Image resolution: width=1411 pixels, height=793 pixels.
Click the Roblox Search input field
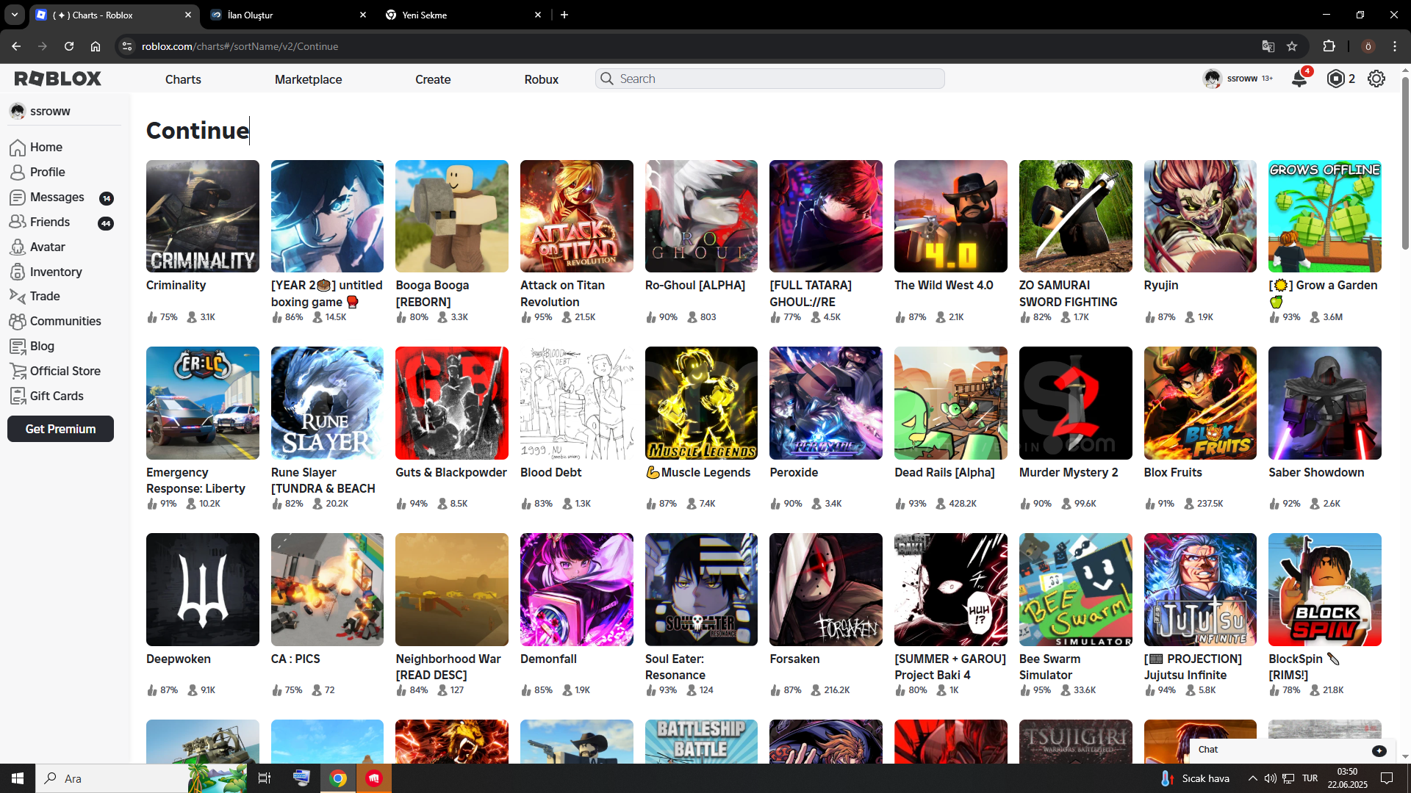click(x=770, y=79)
